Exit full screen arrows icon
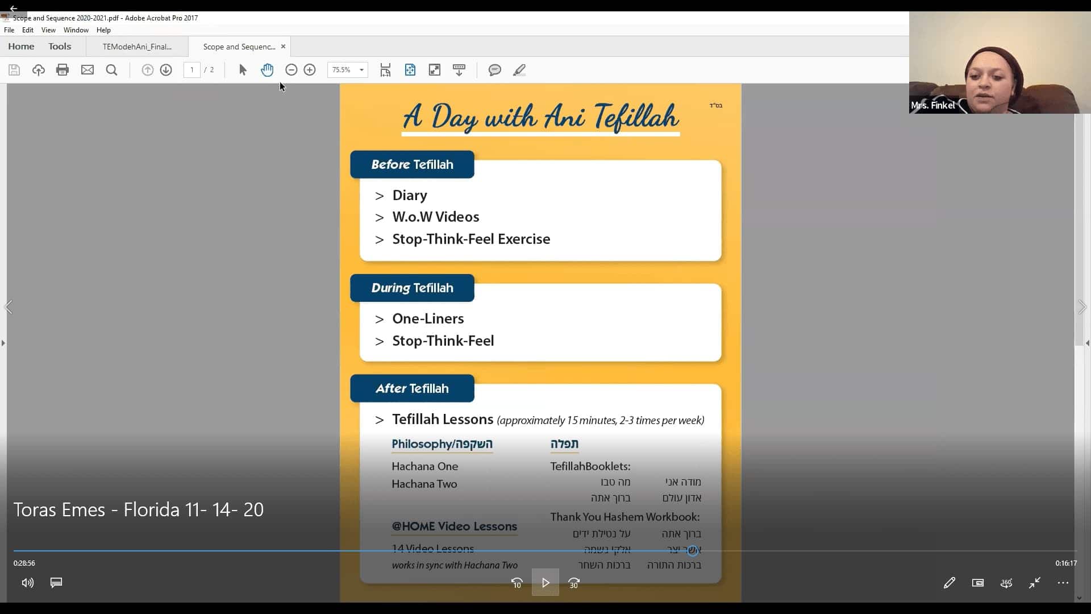 [x=1035, y=583]
